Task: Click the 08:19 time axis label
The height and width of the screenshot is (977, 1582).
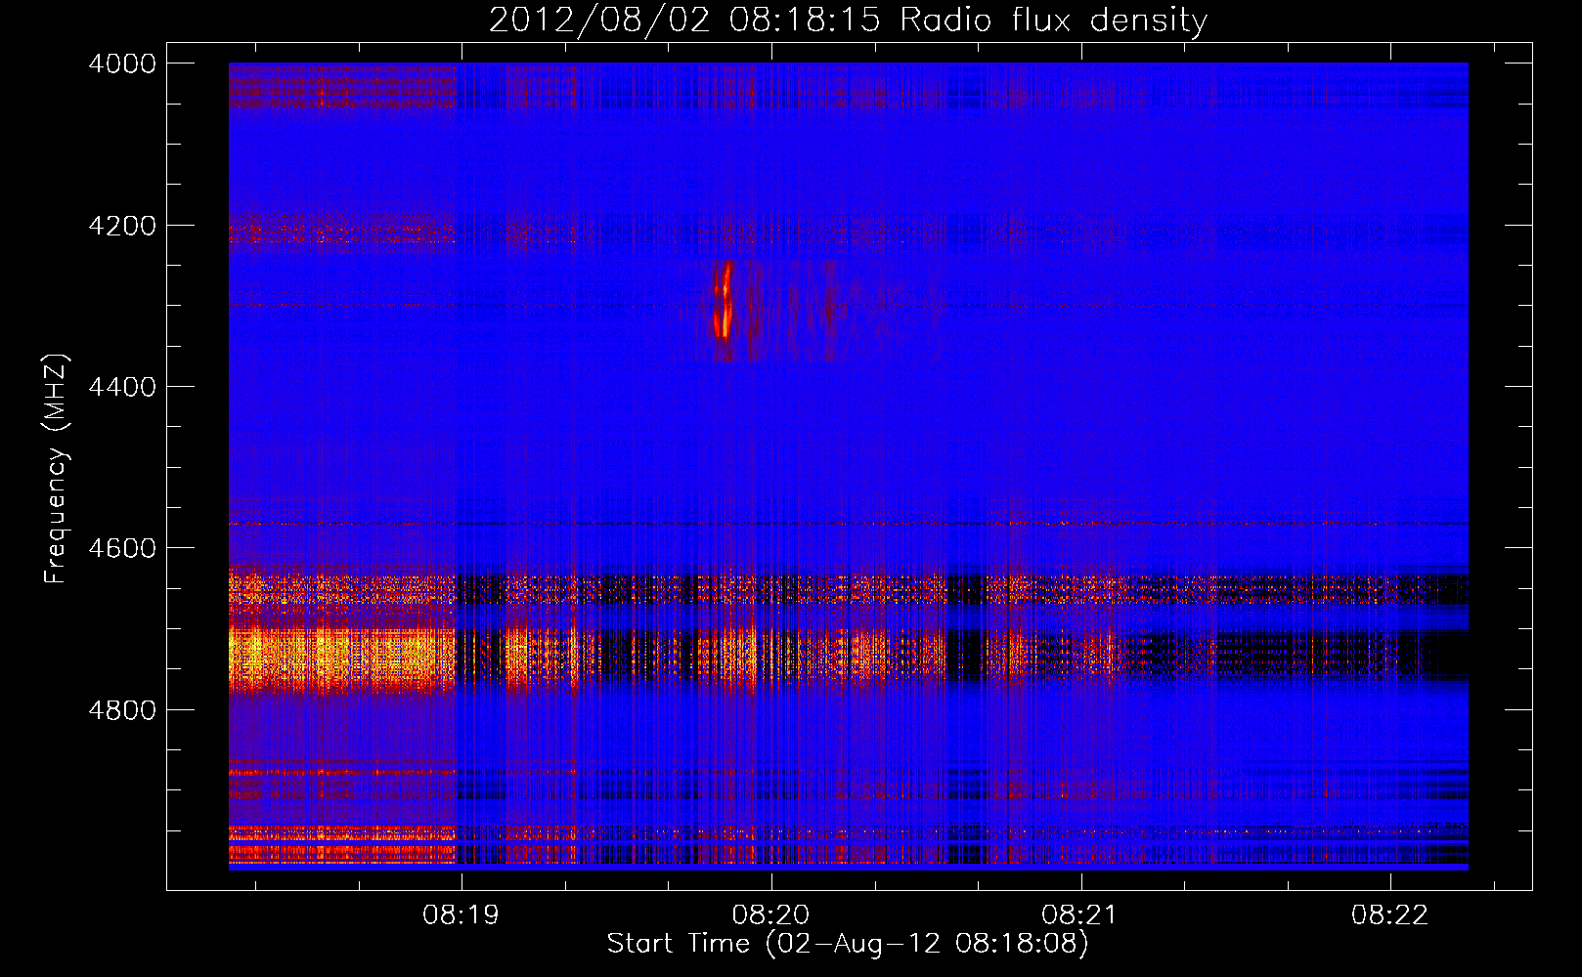Action: [461, 915]
